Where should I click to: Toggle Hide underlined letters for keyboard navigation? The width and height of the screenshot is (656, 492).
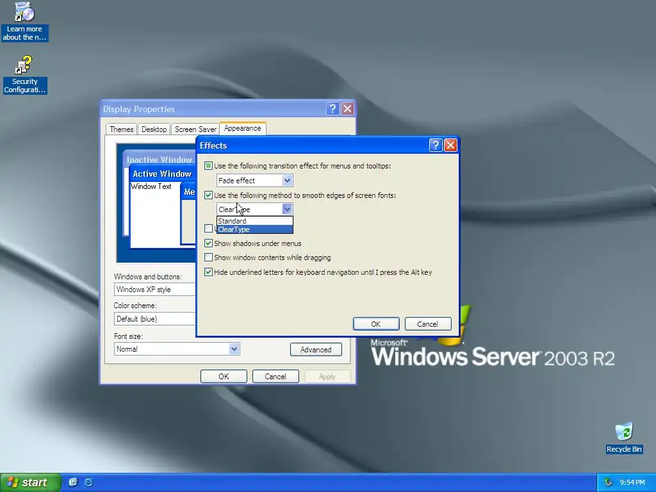click(x=208, y=272)
